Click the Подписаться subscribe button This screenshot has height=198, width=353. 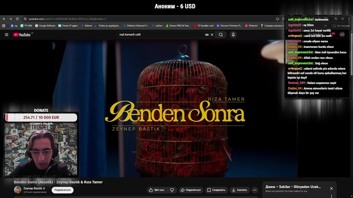coord(63,190)
